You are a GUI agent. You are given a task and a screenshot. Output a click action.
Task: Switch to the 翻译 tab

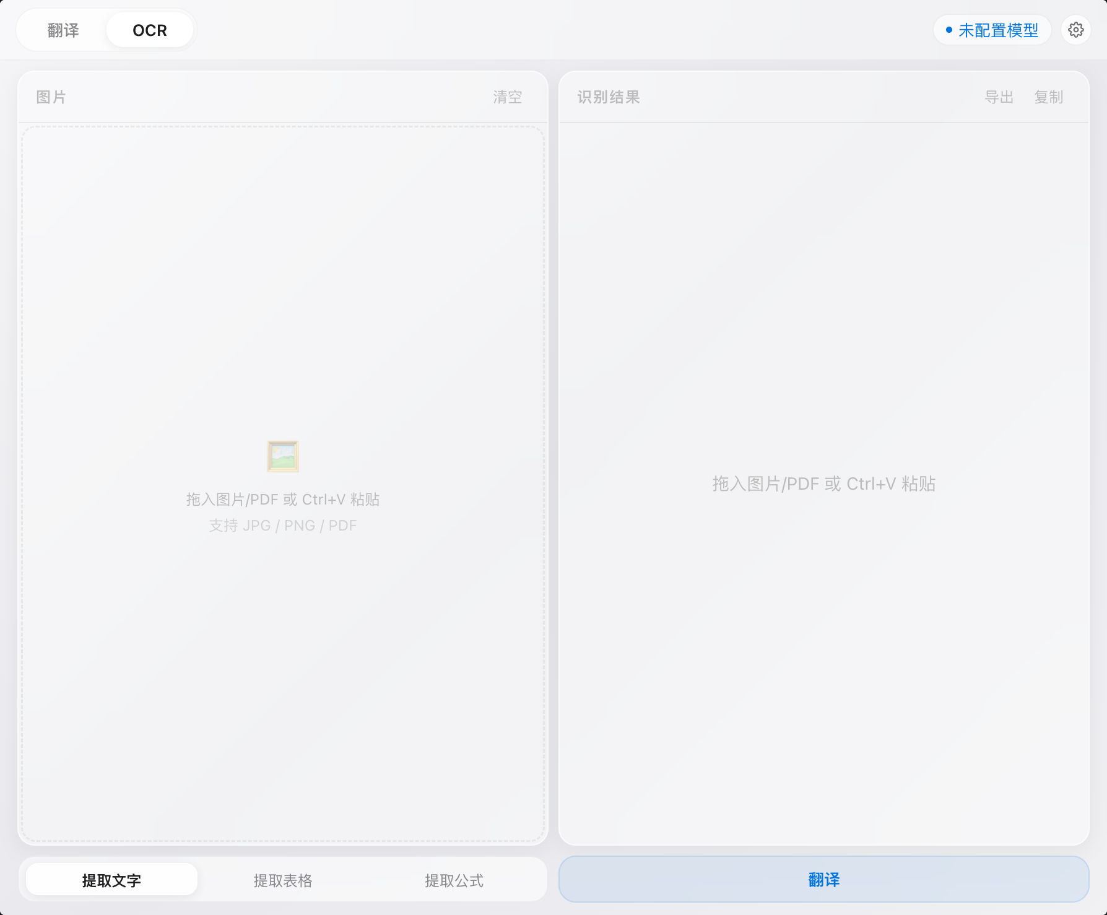click(63, 30)
